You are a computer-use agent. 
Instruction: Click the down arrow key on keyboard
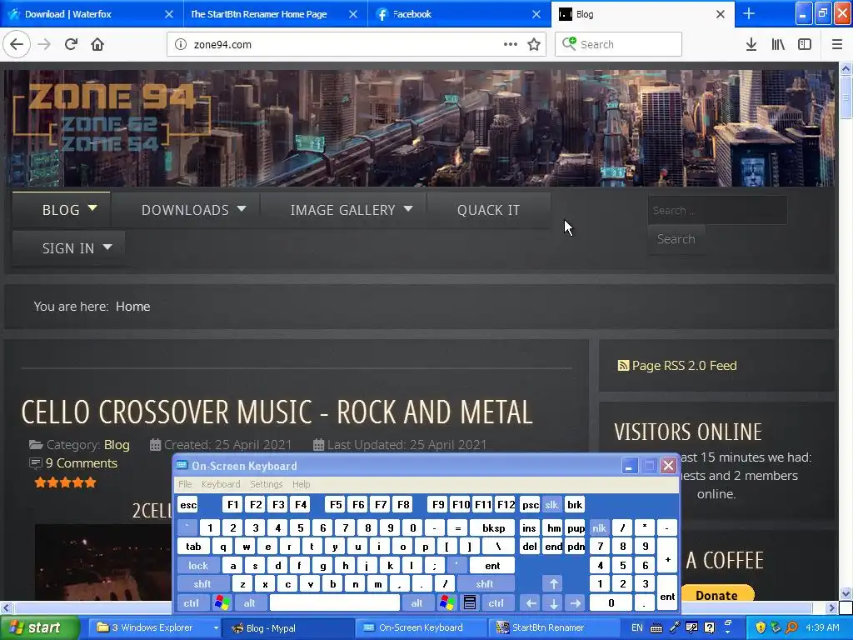click(x=554, y=603)
